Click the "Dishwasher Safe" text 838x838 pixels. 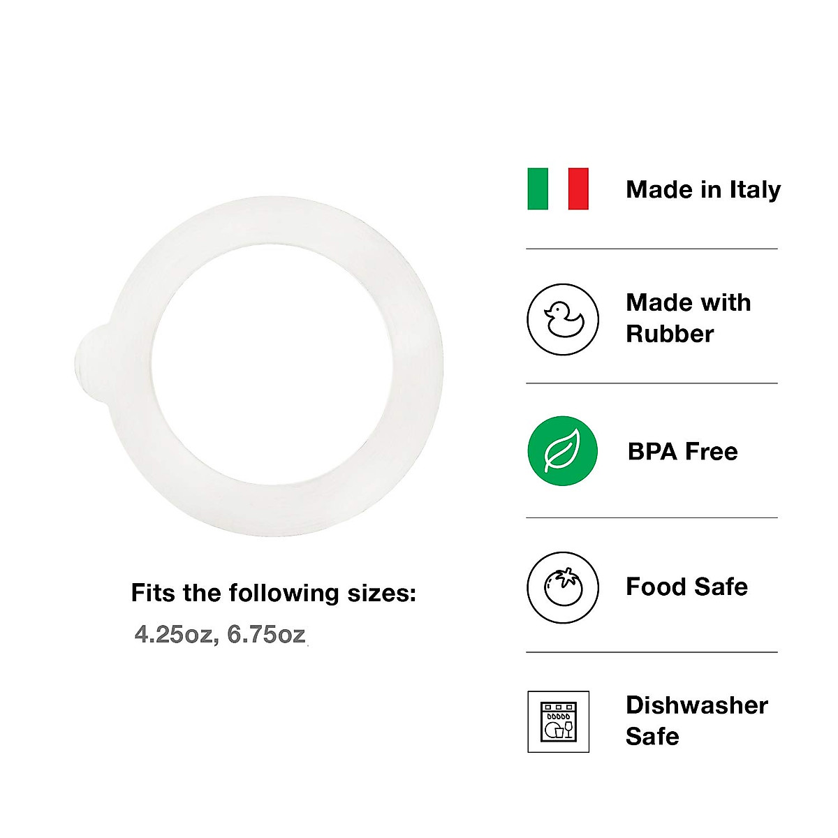[x=696, y=720]
